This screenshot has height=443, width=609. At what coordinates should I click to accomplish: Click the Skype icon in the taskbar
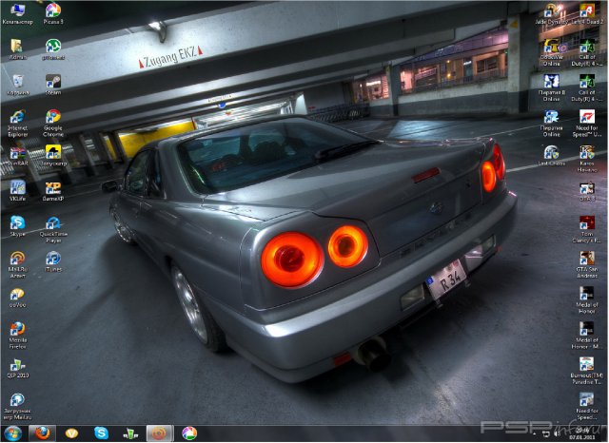(101, 433)
